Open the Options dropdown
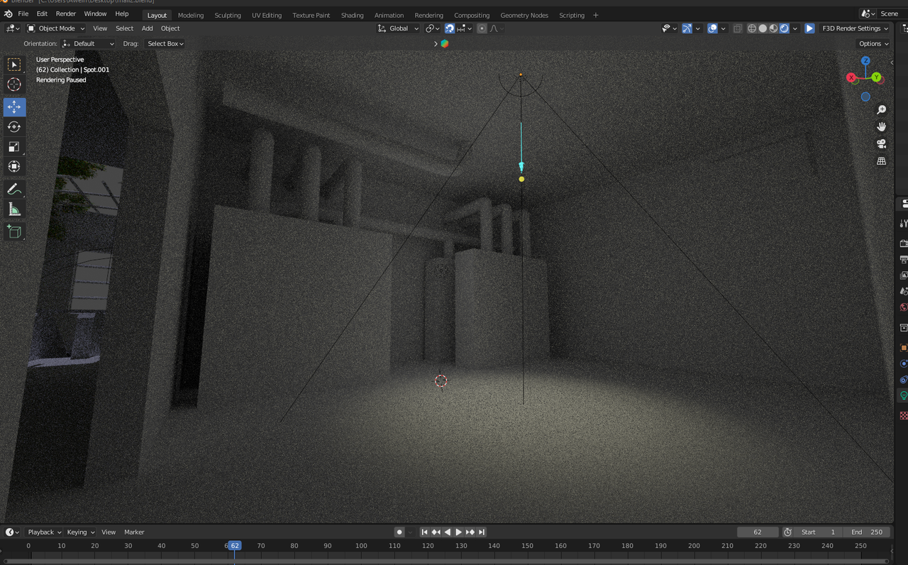The width and height of the screenshot is (908, 565). (873, 43)
